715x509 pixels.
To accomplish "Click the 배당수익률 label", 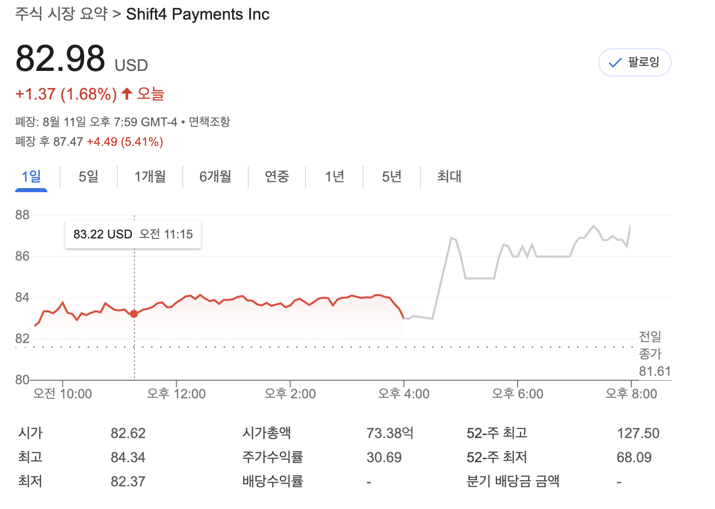I will point(272,481).
